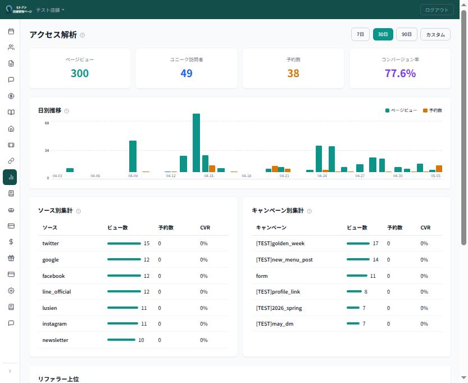Image resolution: width=468 pixels, height=383 pixels.
Task: Click help icon beside アクセス解析 title
Action: [x=83, y=35]
